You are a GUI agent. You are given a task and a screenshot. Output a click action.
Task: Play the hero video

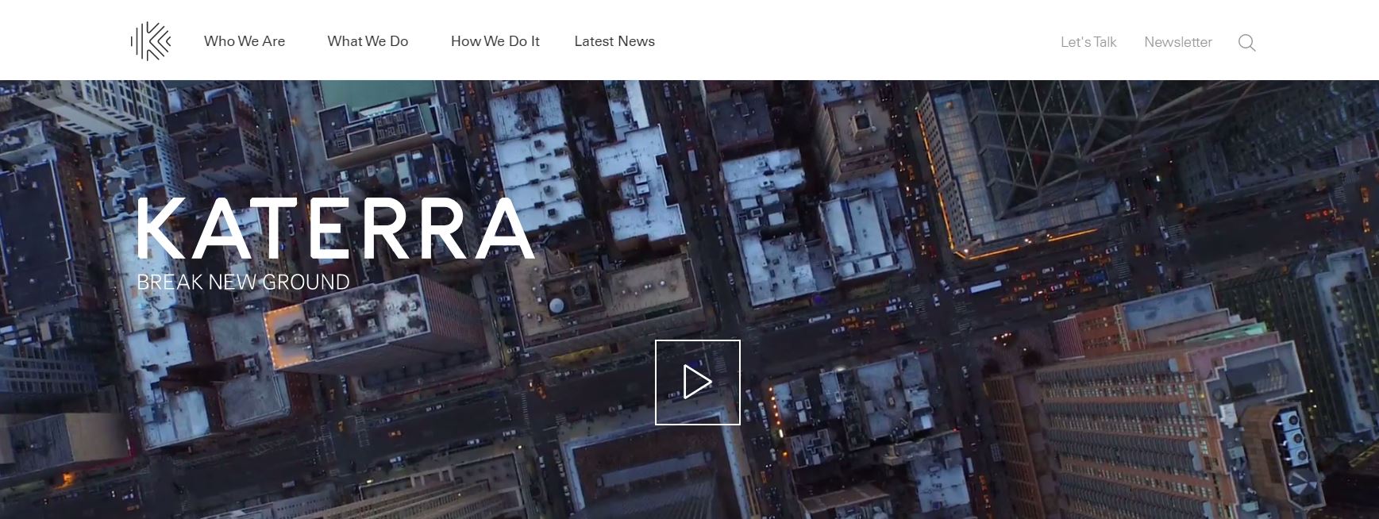coord(697,383)
